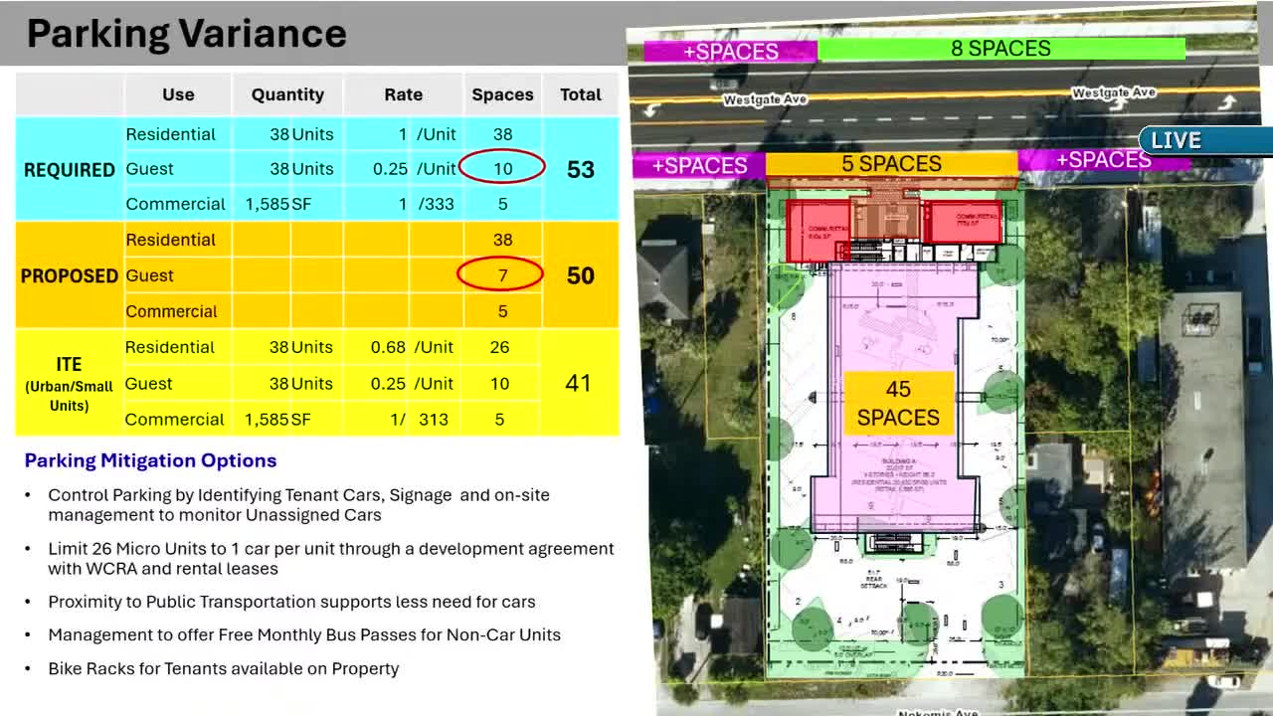
Task: Select the red-circled proposed guest spaces value 7
Action: [502, 275]
